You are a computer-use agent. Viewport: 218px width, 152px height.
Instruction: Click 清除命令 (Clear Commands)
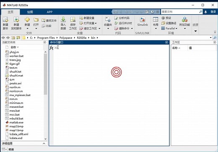click(122, 28)
